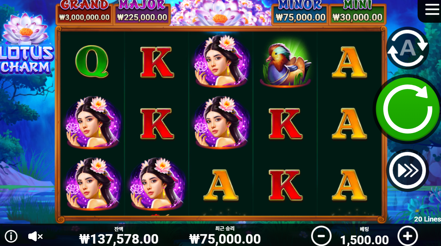Click the betting amount 1,500.00
441x246 pixels.
coord(364,240)
